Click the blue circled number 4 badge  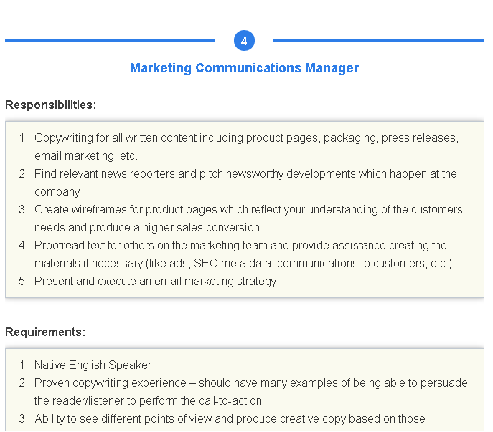(x=244, y=41)
